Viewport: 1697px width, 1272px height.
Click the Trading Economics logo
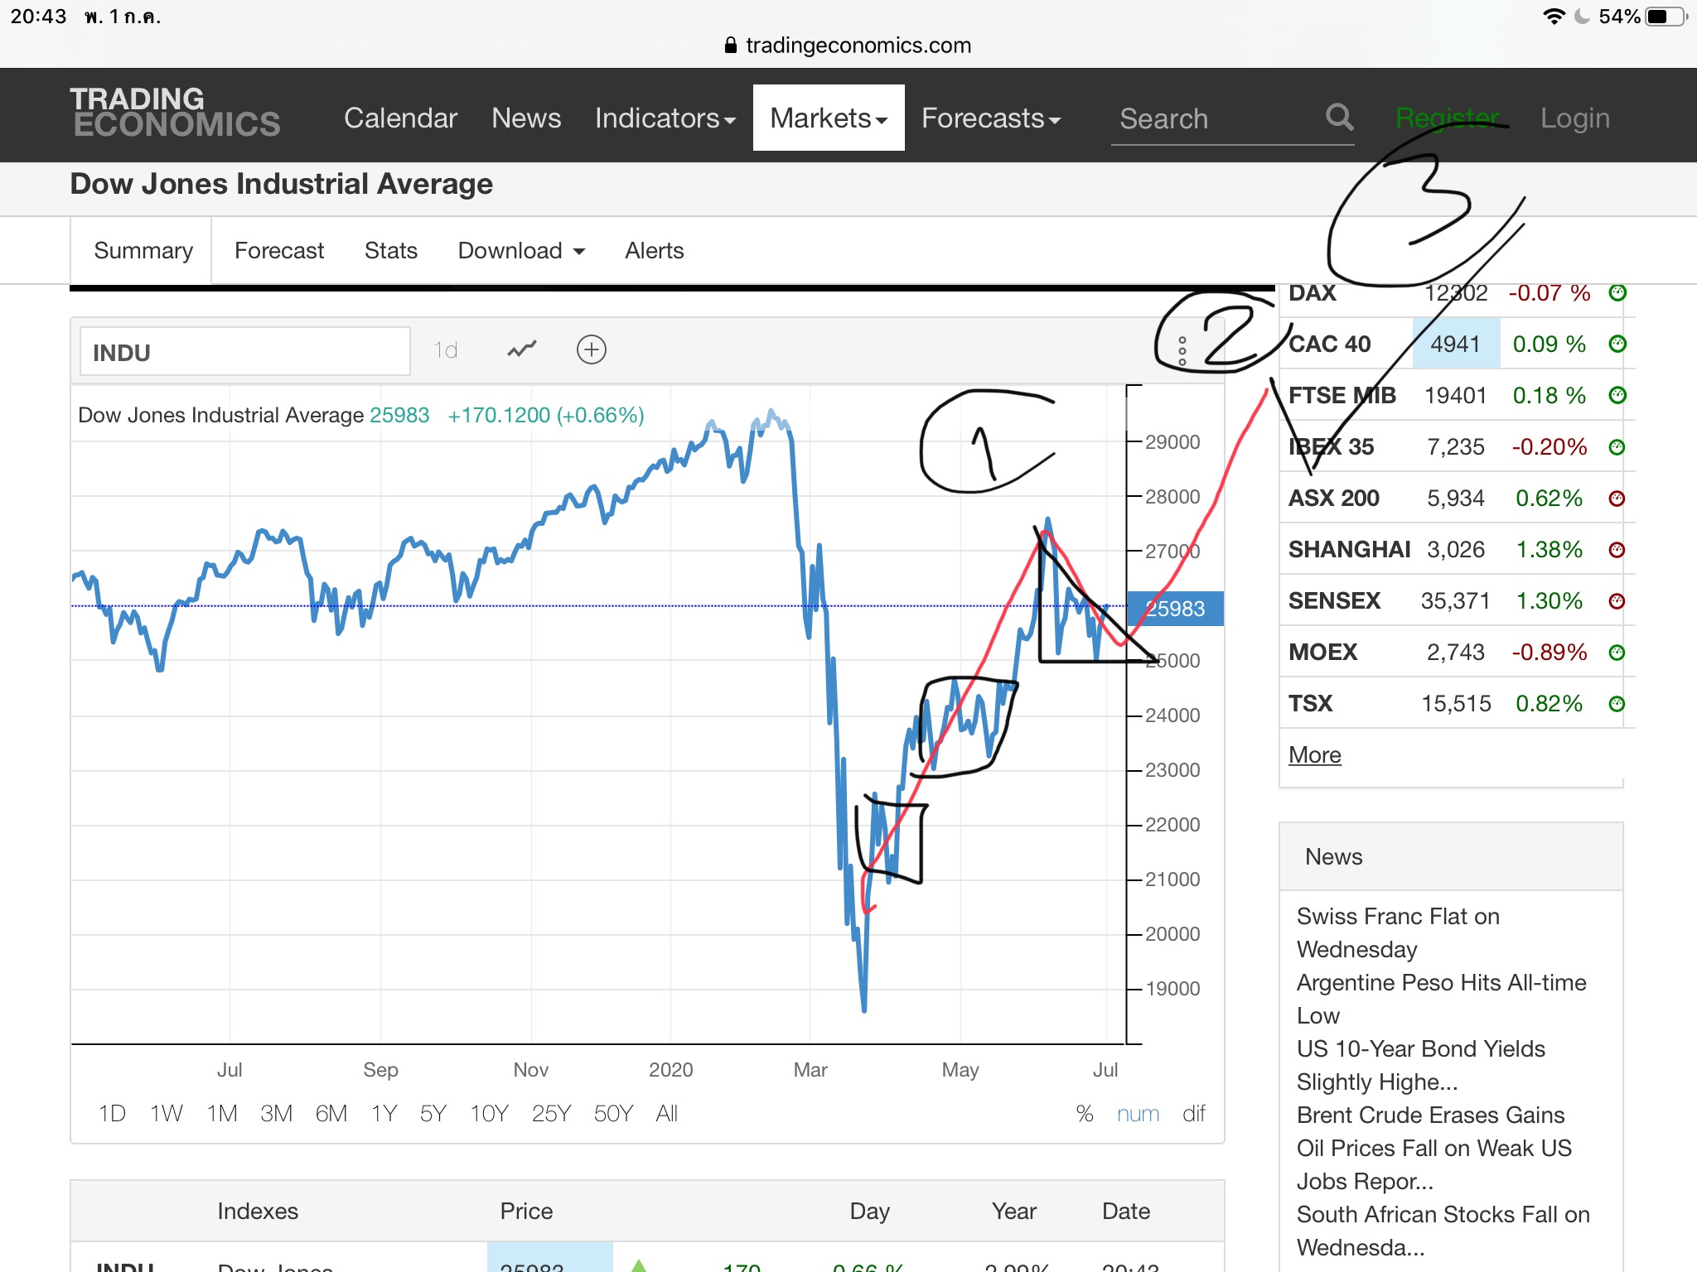pos(175,112)
